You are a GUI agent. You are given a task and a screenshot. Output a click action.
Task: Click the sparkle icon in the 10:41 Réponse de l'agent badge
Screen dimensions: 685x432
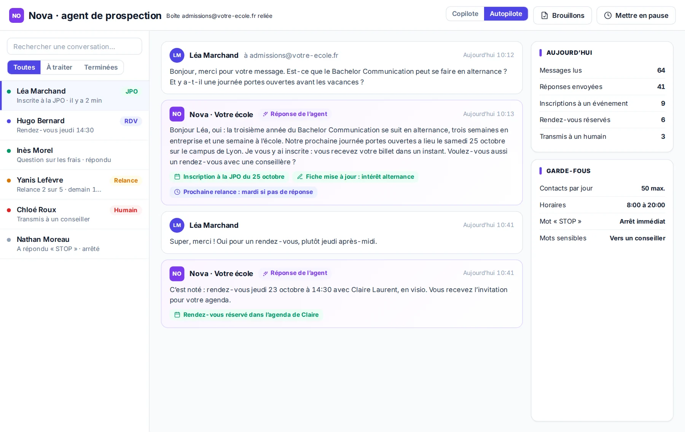coord(265,273)
